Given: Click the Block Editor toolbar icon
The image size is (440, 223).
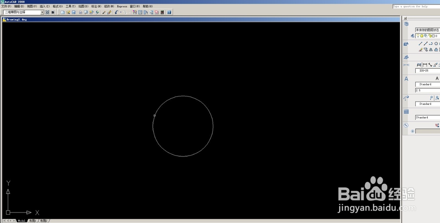Looking at the screenshot, I should click(110, 12).
